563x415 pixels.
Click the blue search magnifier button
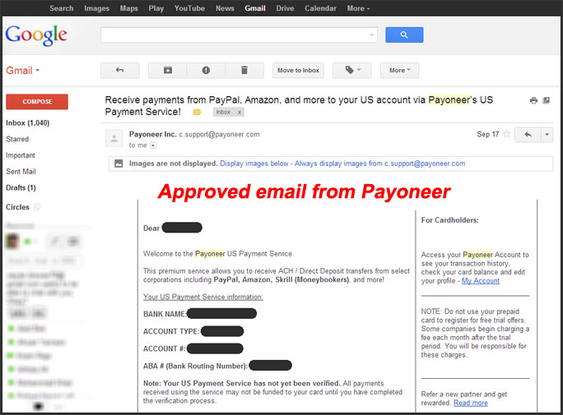point(404,35)
